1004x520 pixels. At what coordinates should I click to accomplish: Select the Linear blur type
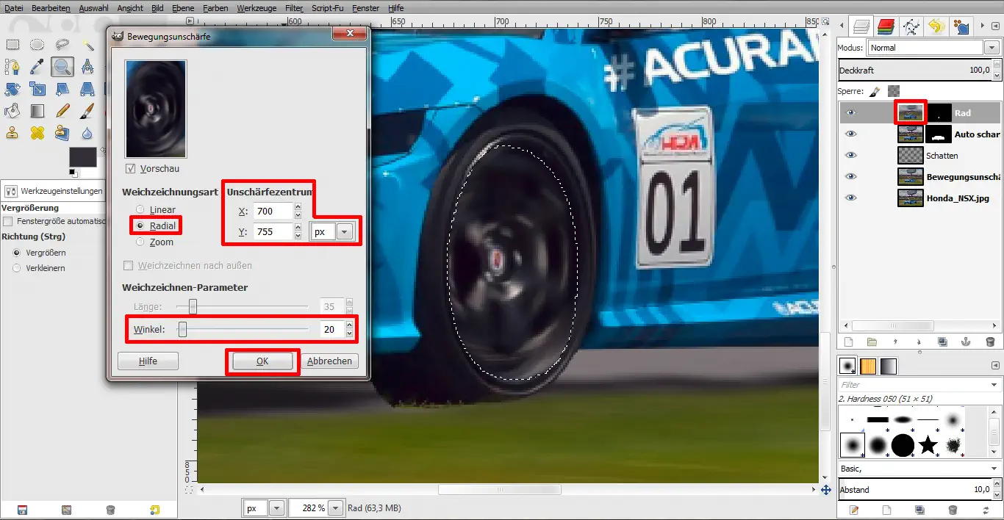[140, 210]
